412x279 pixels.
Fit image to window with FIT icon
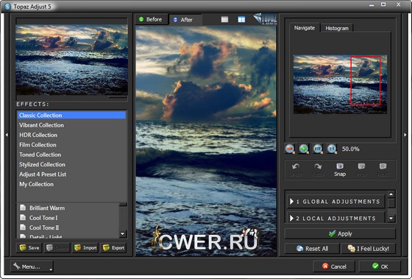pos(318,149)
